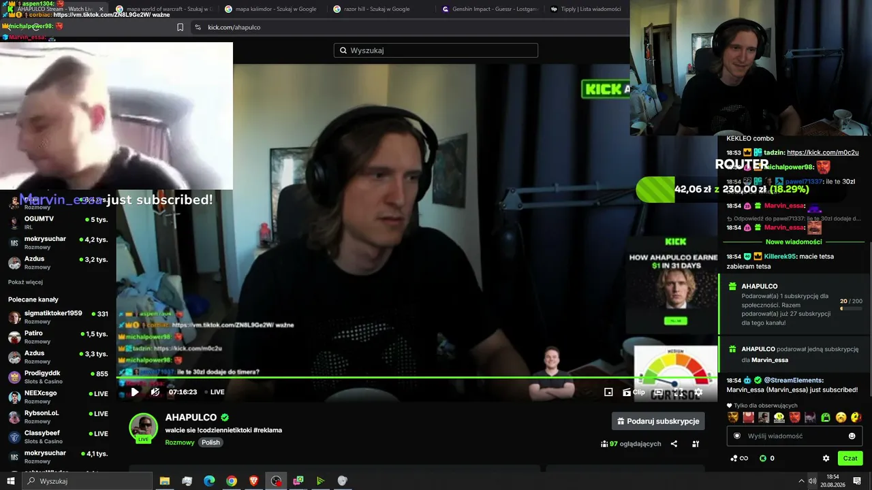Open the video player settings gear
The image size is (872, 490).
tap(698, 392)
